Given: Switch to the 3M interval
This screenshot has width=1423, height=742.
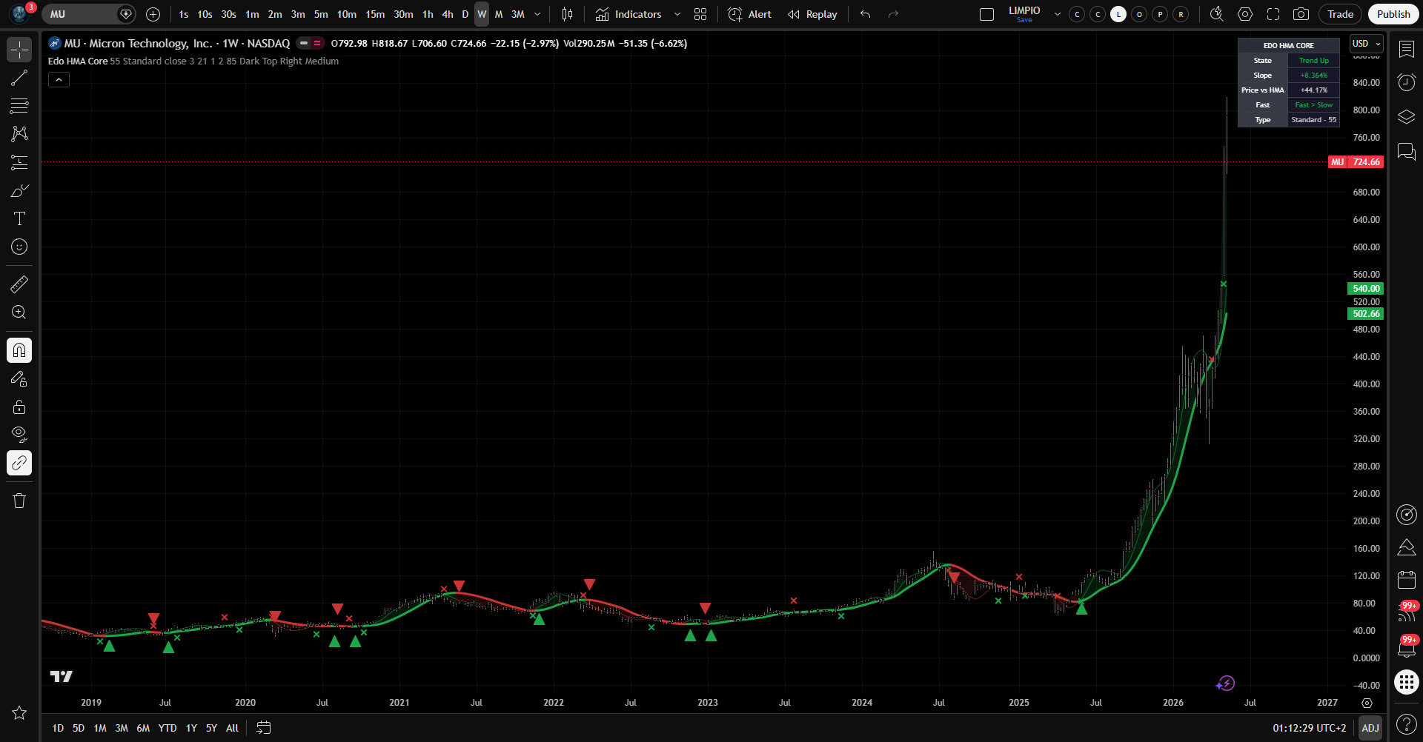Looking at the screenshot, I should click(518, 14).
